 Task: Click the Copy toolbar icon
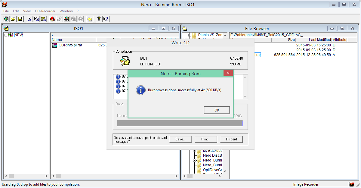pyautogui.click(x=36, y=19)
